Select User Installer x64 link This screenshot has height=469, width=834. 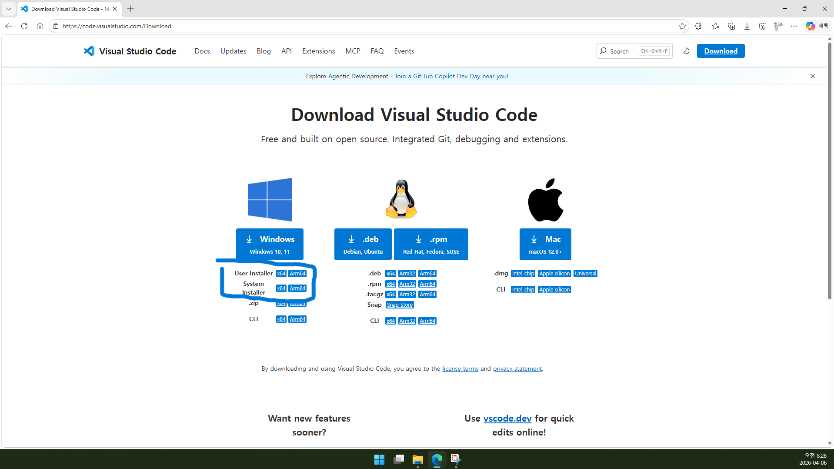(281, 274)
